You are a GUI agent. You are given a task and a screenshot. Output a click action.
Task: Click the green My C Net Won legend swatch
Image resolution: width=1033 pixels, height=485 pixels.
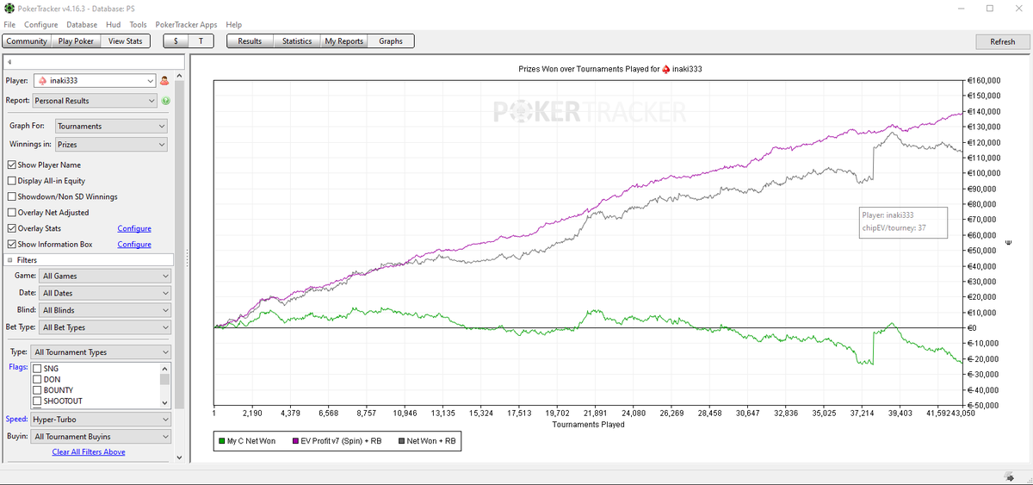tap(221, 442)
